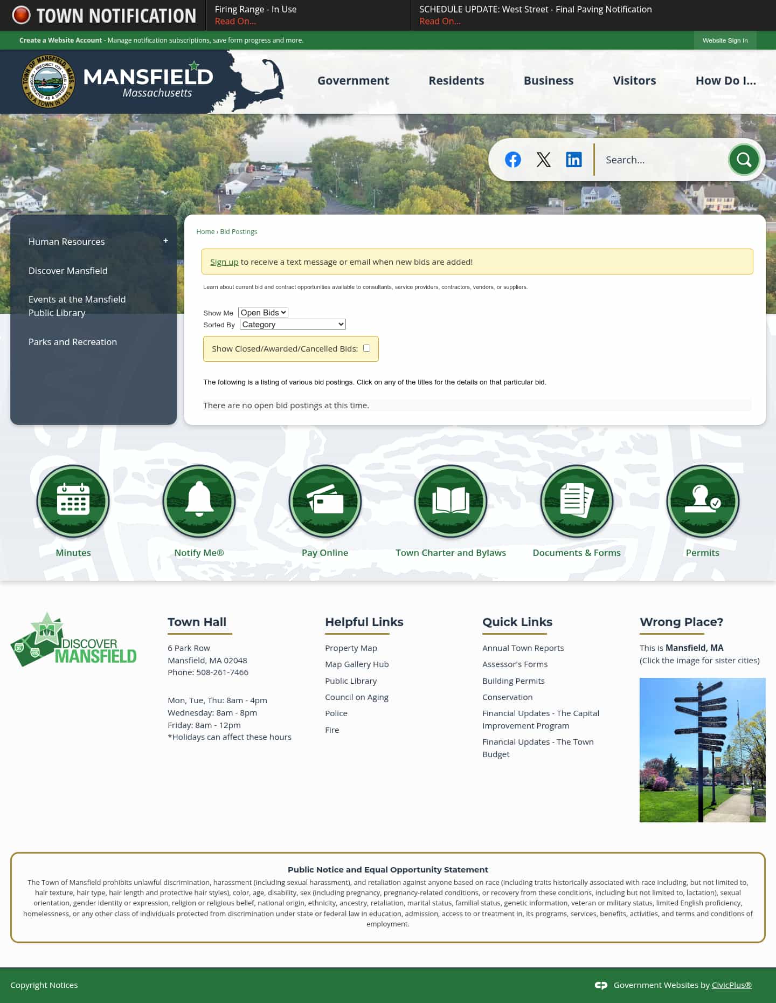Open the Government menu
The image size is (776, 1003).
353,81
